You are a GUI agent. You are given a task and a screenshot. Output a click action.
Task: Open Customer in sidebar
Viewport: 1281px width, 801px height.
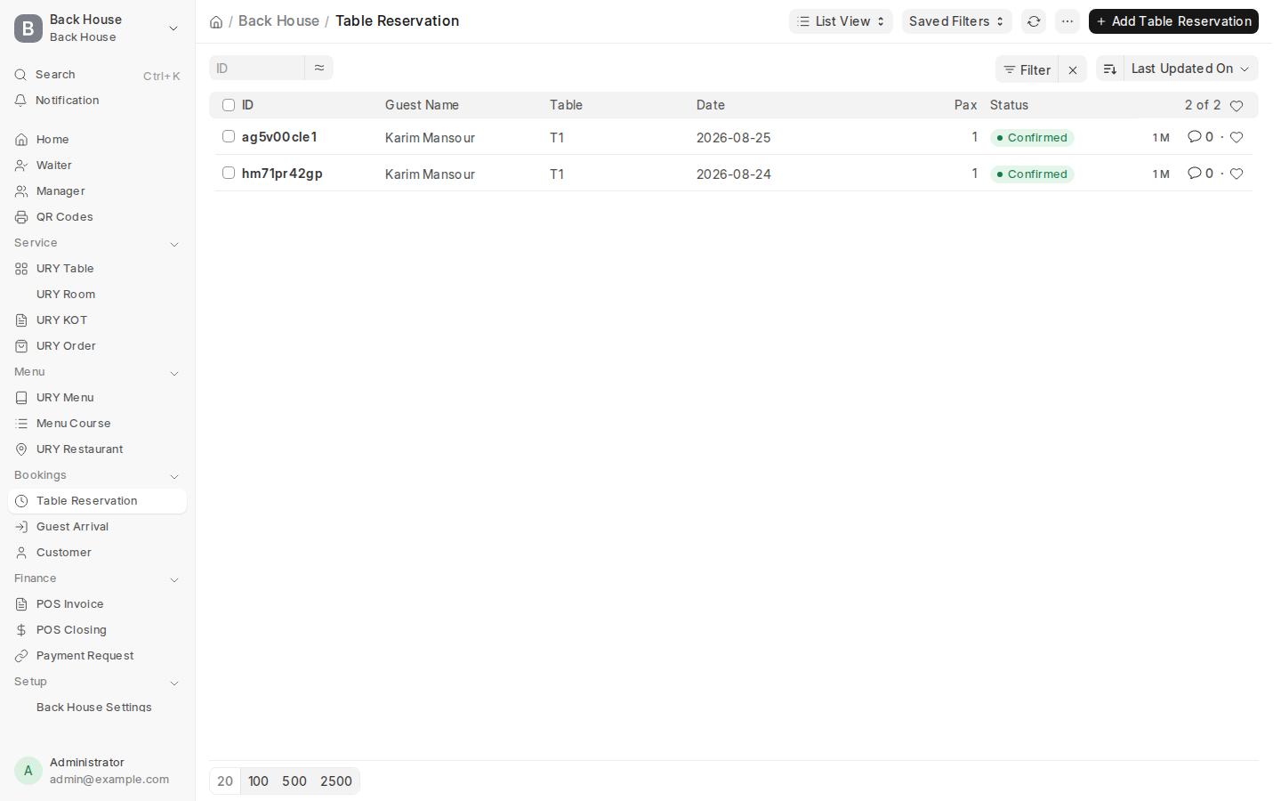coord(98,553)
